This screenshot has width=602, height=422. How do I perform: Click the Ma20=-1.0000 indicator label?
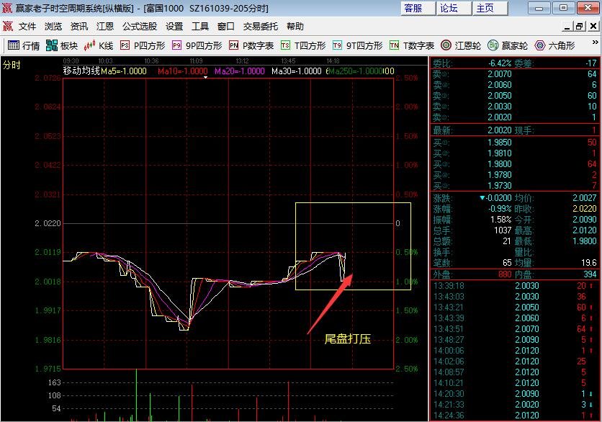240,71
